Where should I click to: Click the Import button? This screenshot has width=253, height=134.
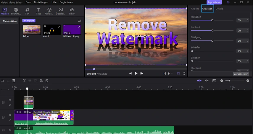pyautogui.click(x=29, y=21)
